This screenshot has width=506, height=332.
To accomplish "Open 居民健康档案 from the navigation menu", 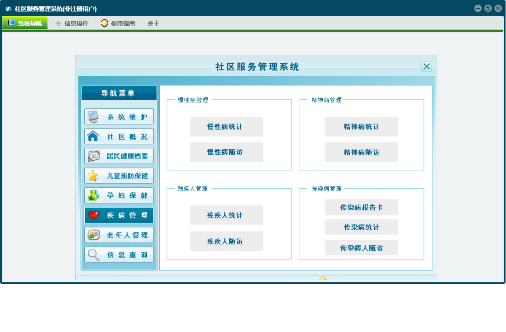I will (119, 156).
